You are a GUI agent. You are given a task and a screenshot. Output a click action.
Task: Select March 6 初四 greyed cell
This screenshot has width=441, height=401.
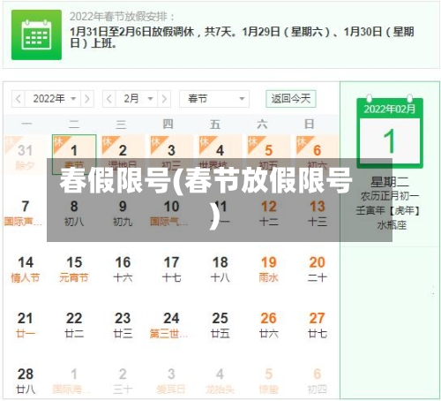pyautogui.click(x=317, y=381)
